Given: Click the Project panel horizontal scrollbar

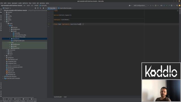Looking at the screenshot, I should point(18,97).
